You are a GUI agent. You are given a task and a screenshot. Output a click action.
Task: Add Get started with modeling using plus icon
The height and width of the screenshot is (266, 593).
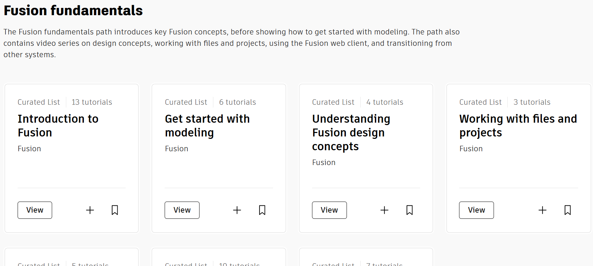point(237,210)
